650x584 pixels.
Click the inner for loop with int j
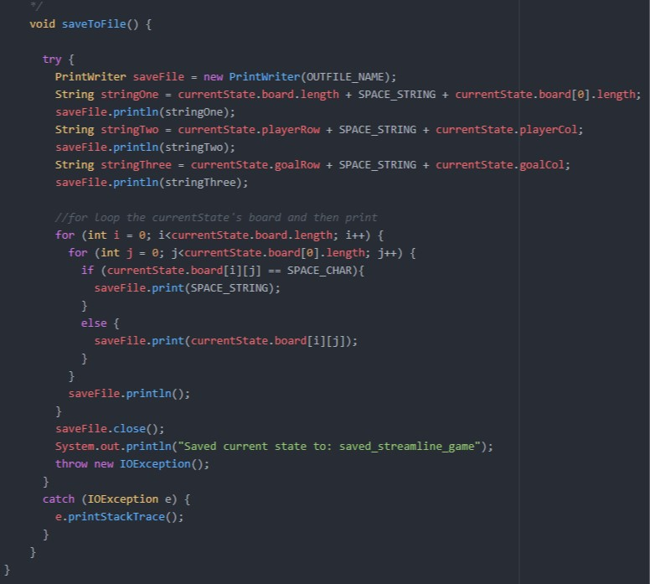point(242,253)
